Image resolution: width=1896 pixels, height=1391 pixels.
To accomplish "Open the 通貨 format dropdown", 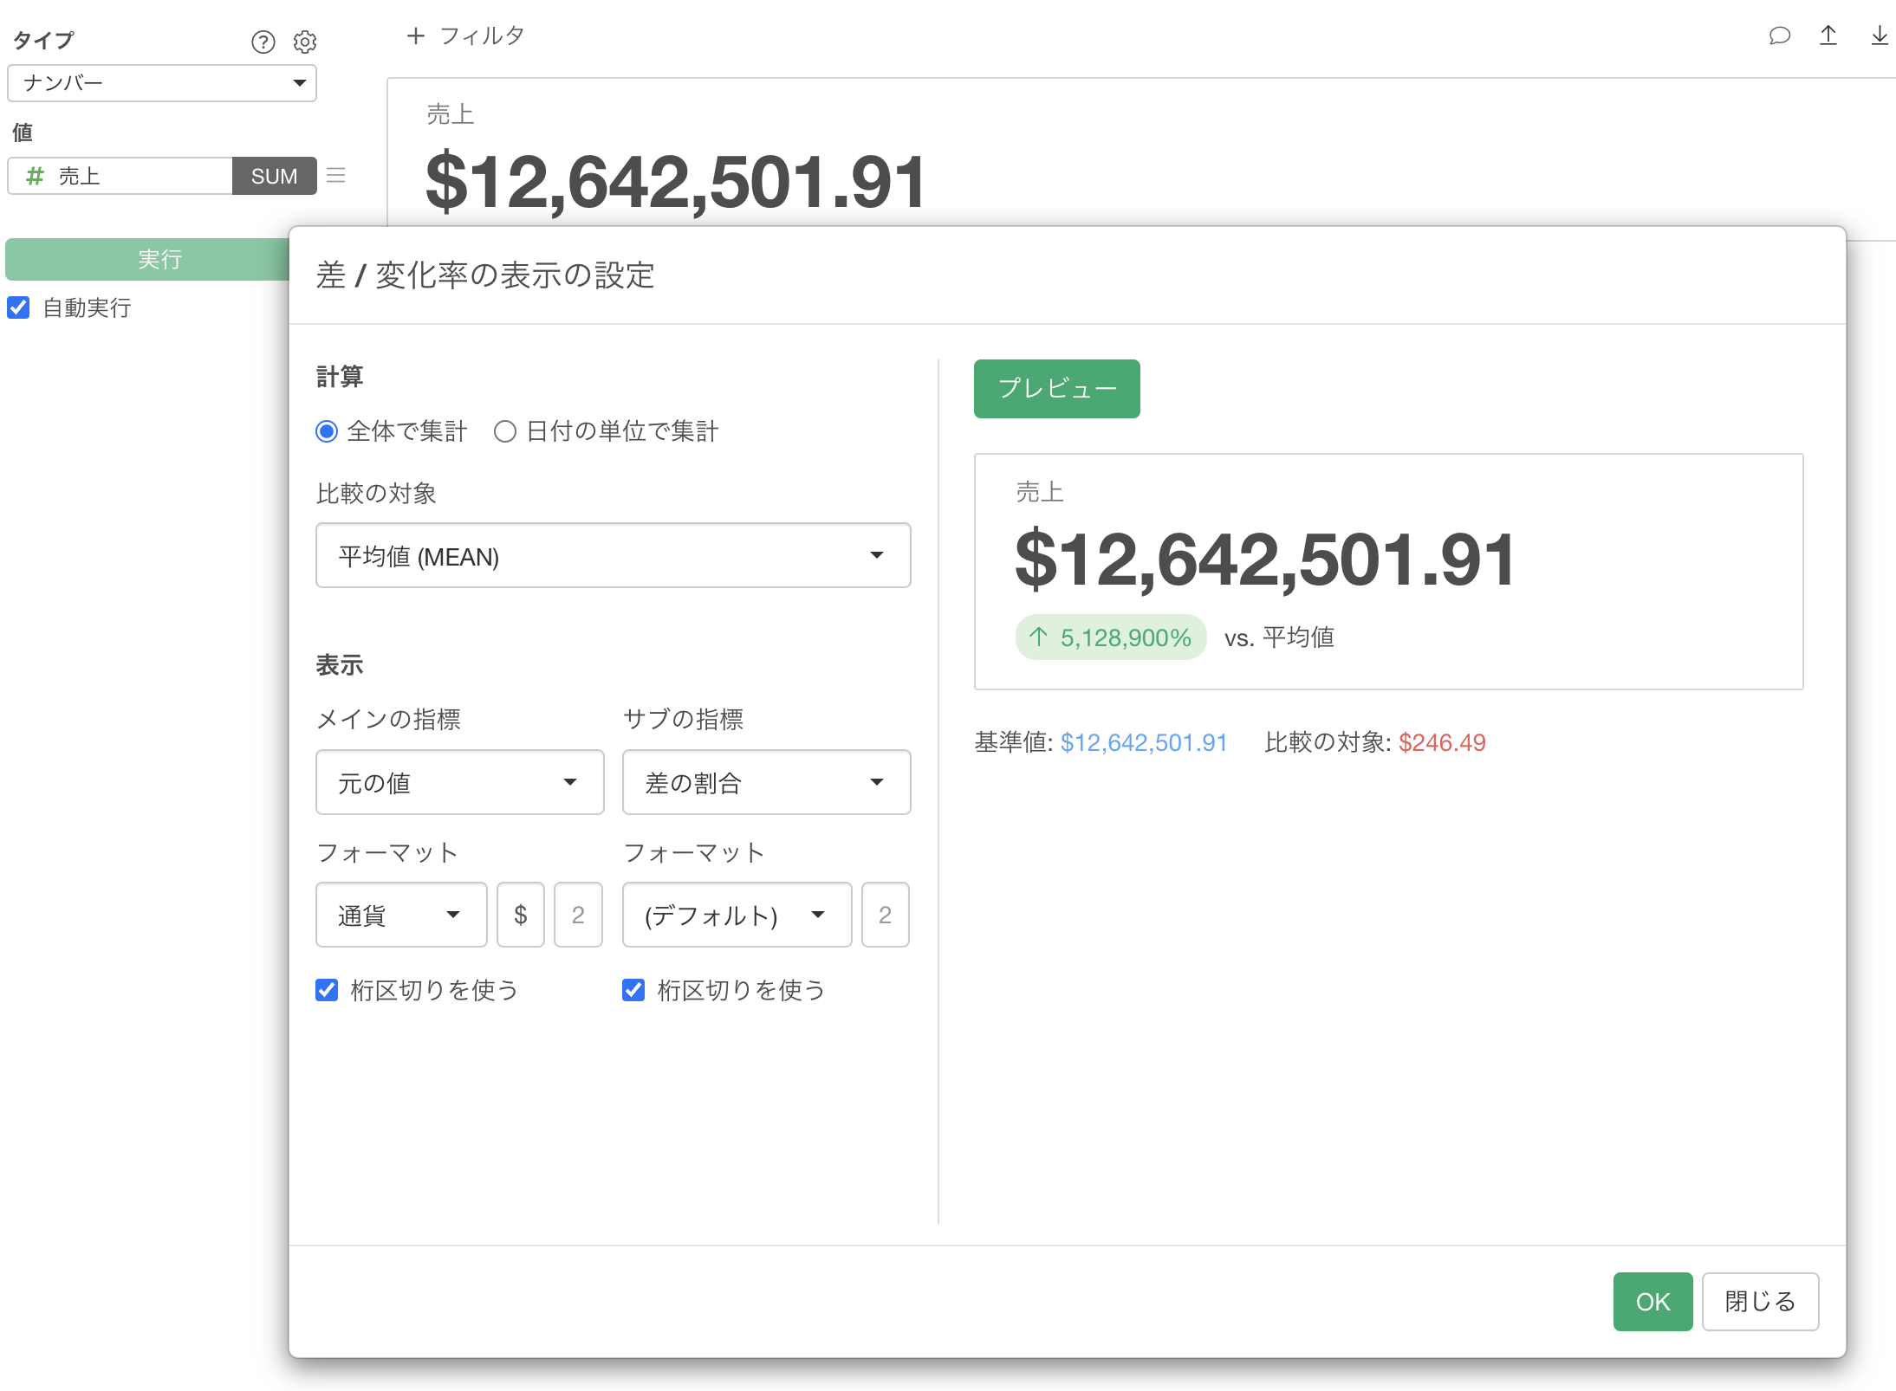I will click(x=400, y=915).
